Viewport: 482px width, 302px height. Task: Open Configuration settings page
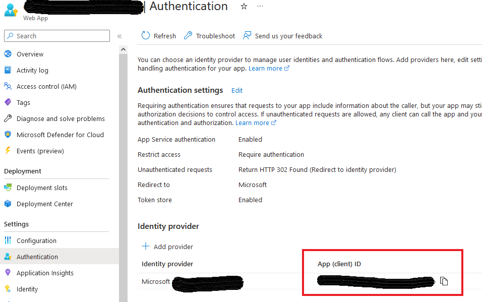click(36, 241)
